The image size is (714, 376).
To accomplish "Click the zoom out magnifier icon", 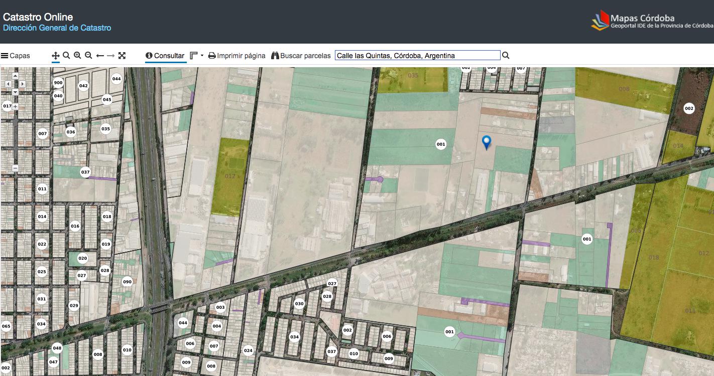I will [x=88, y=56].
